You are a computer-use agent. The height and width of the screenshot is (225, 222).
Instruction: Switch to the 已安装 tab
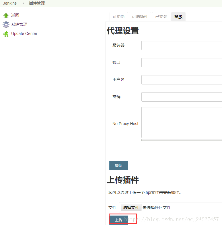coord(161,17)
